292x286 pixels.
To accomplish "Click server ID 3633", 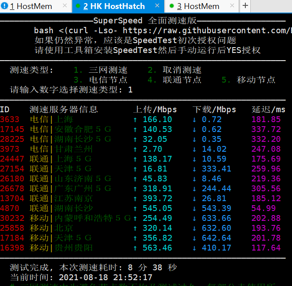I will (10, 119).
